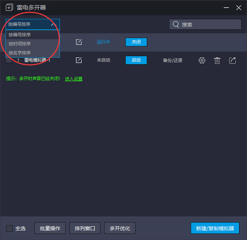This screenshot has width=247, height=240.
Task: Select 按时间排序 sort option
Action: [x=33, y=44]
